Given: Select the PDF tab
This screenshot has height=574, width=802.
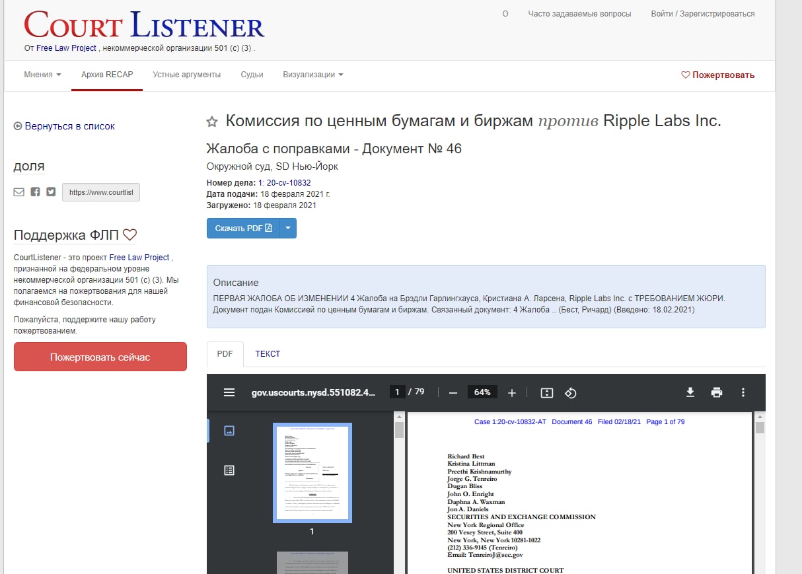Looking at the screenshot, I should click(225, 354).
